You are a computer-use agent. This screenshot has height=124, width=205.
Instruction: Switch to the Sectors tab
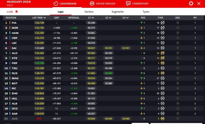[89, 12]
